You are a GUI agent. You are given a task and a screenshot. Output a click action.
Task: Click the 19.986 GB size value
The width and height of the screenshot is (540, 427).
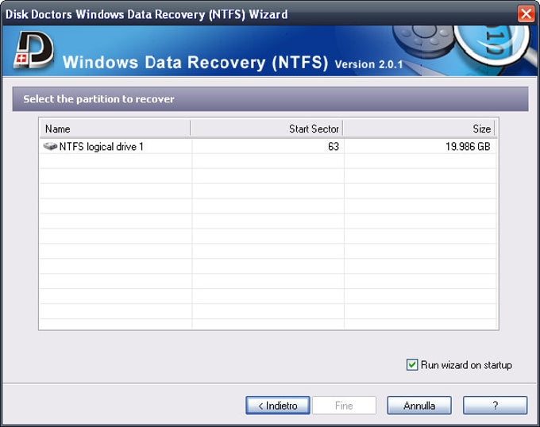[468, 147]
